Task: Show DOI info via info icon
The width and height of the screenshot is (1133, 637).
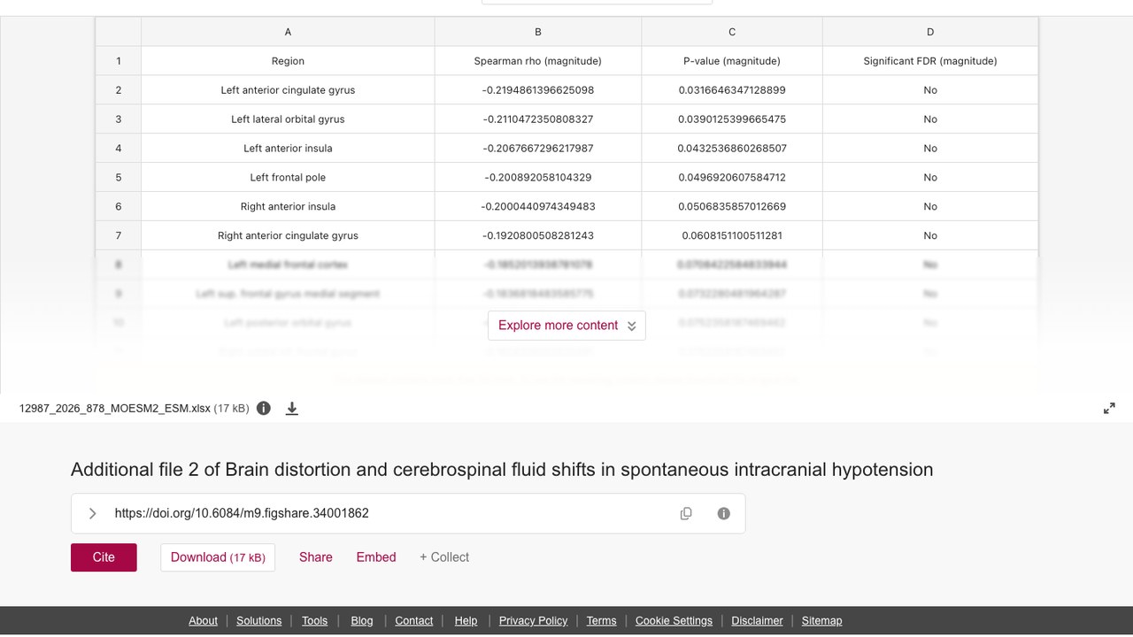Action: pos(724,513)
